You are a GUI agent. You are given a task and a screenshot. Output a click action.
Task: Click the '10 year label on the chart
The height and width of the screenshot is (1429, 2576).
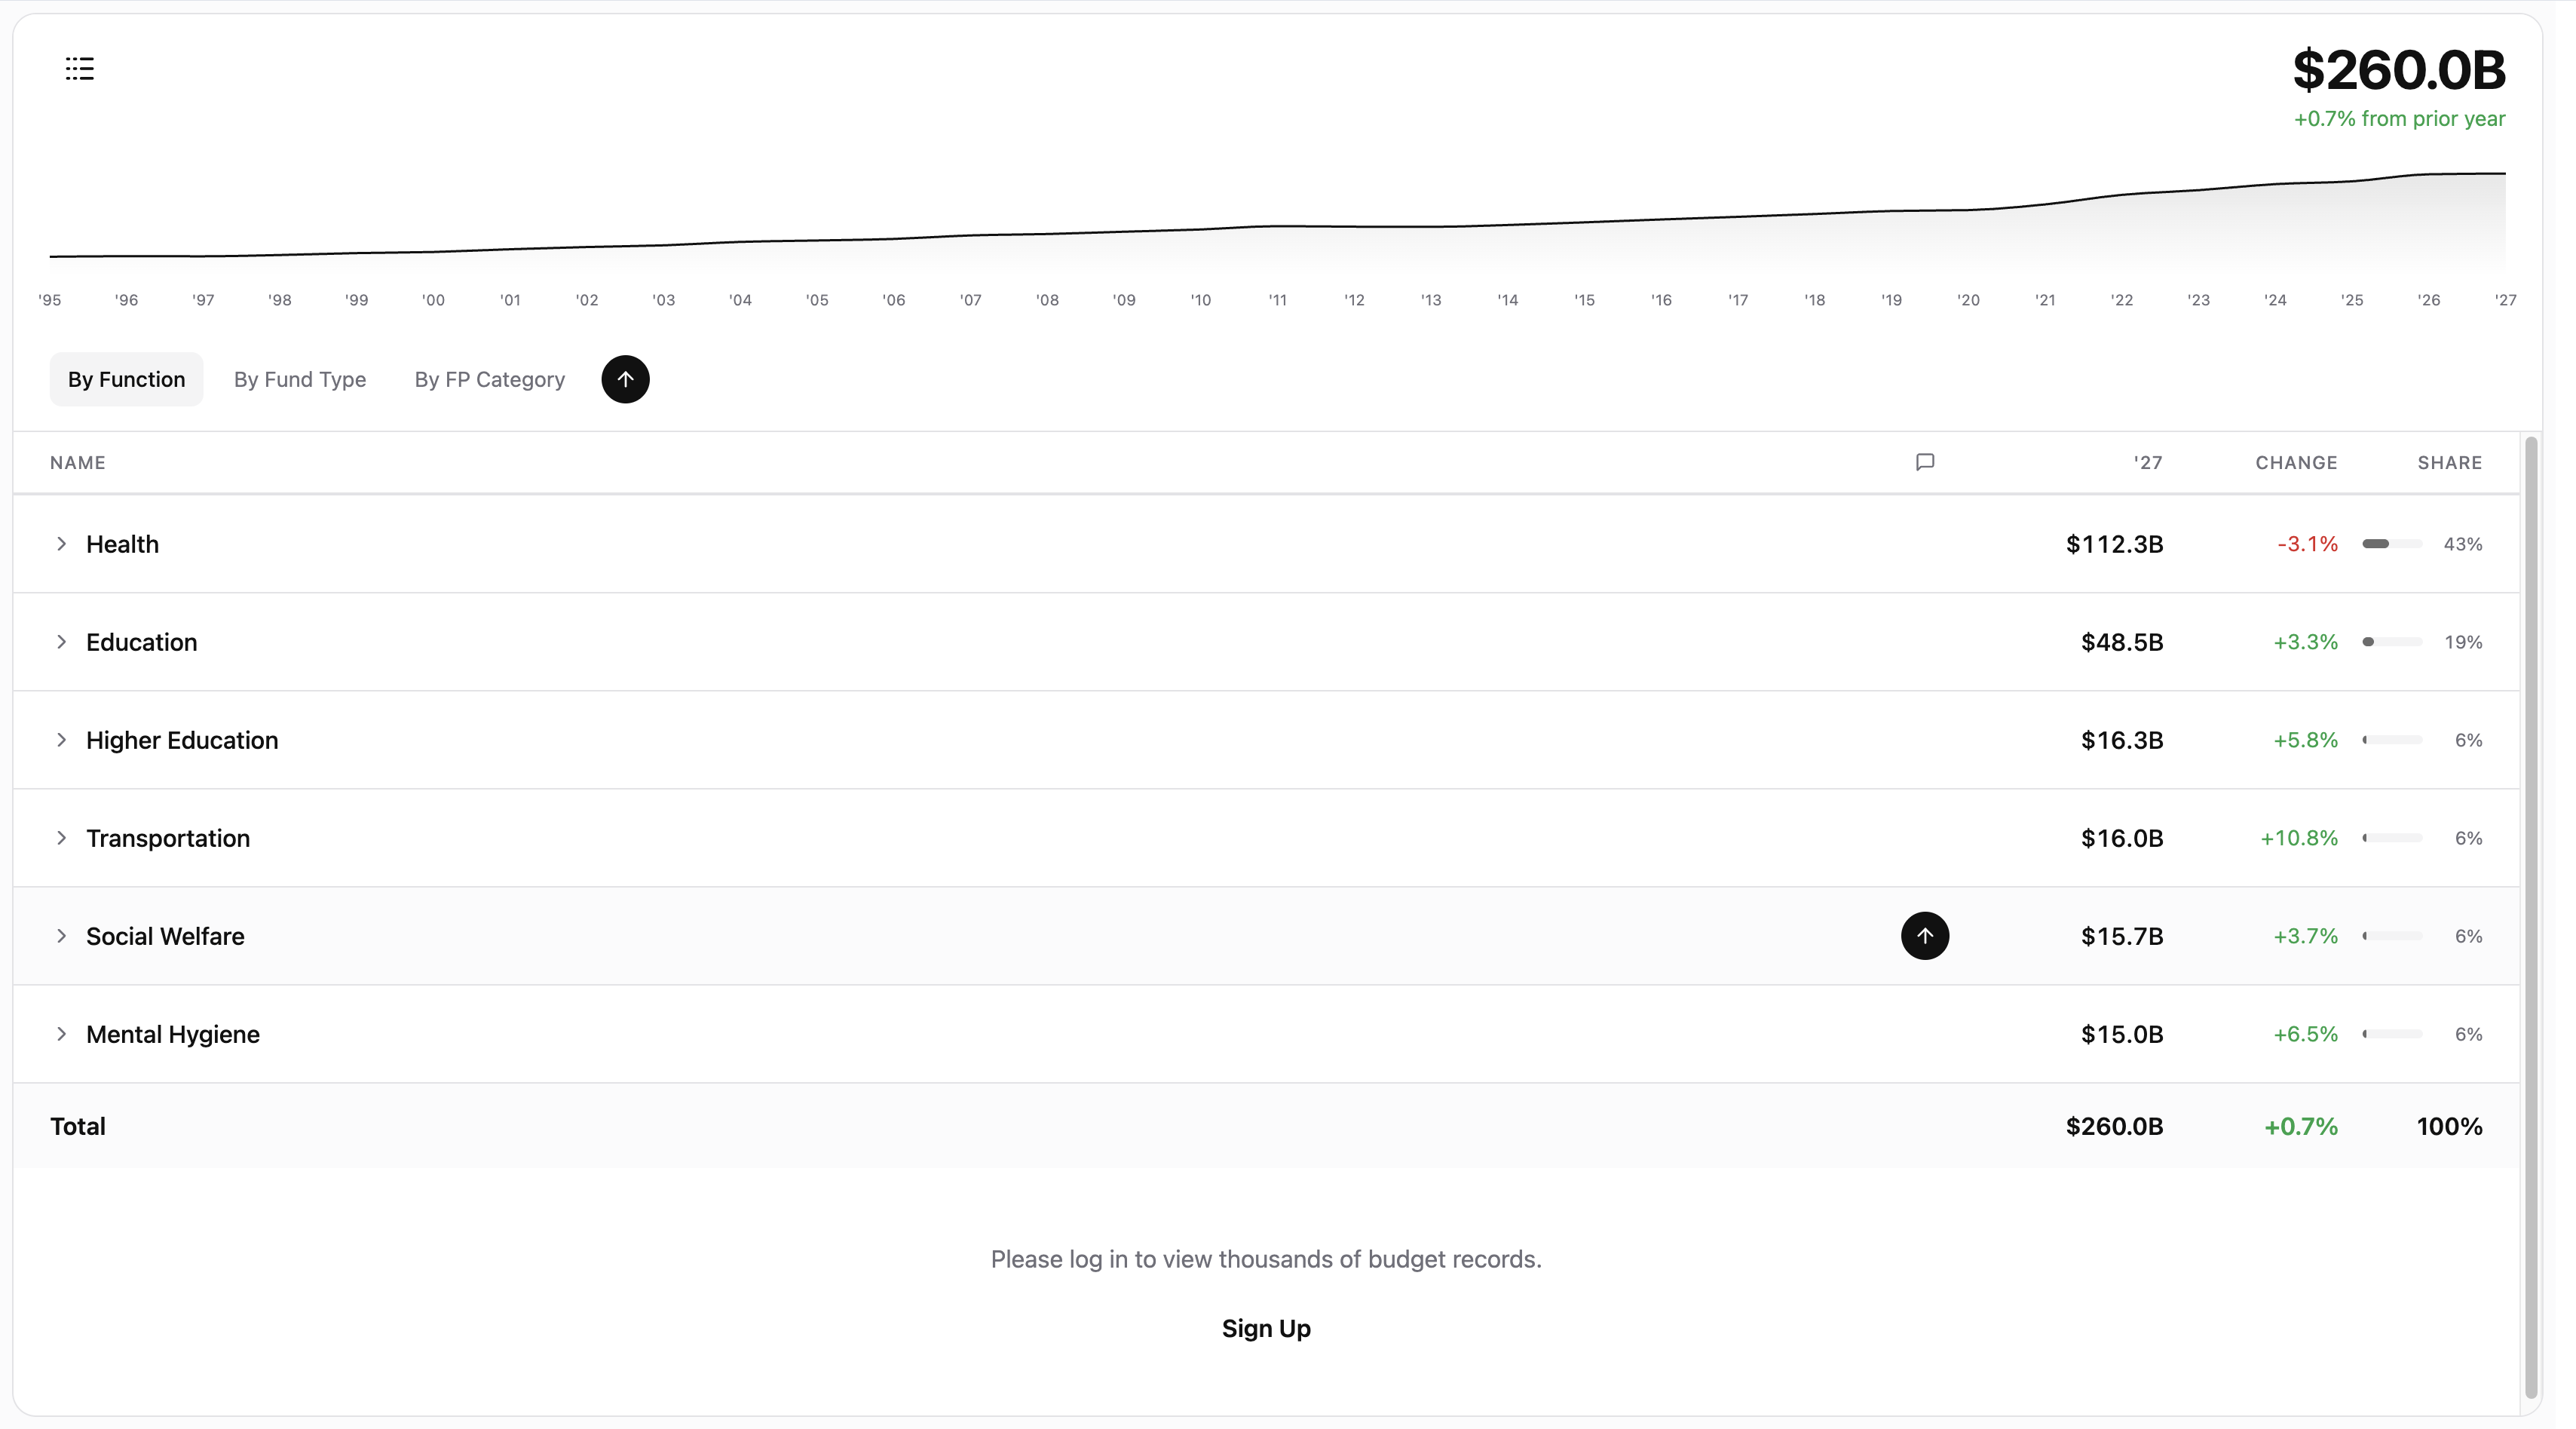pos(1200,299)
